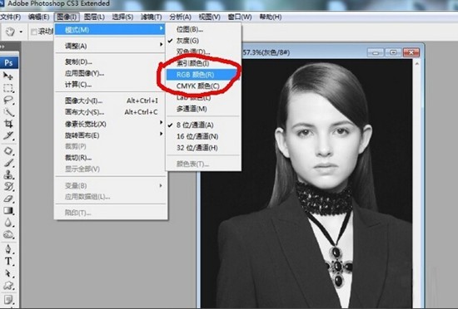Open the 编辑(E) menu
Image resolution: width=458 pixels, height=309 pixels.
tap(38, 17)
